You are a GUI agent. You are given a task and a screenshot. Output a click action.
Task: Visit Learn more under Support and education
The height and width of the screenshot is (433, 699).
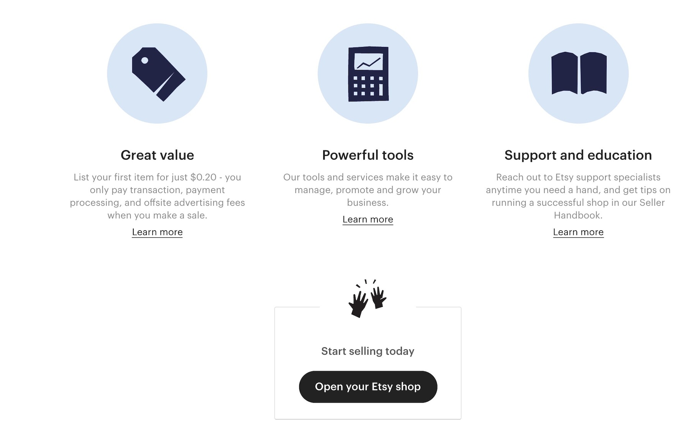click(578, 232)
